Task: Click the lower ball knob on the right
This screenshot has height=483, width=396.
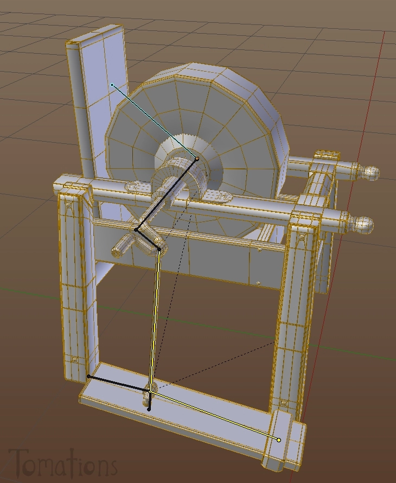Action: click(x=365, y=225)
